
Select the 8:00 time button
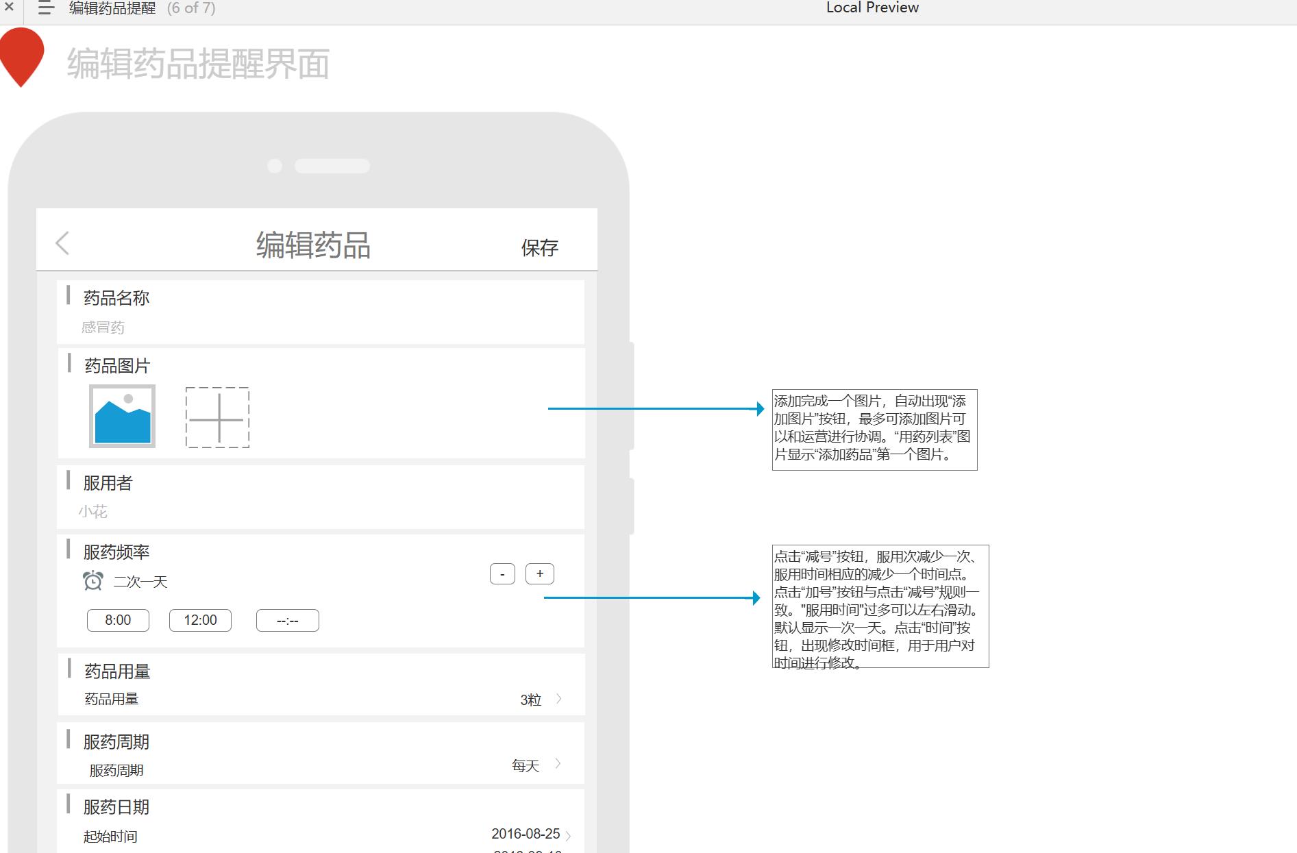point(118,620)
